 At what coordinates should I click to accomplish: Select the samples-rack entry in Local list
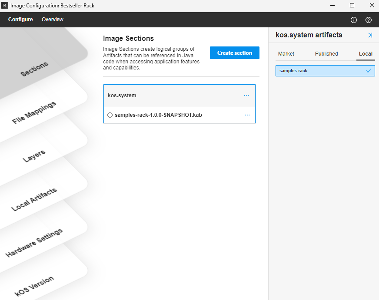(x=325, y=71)
